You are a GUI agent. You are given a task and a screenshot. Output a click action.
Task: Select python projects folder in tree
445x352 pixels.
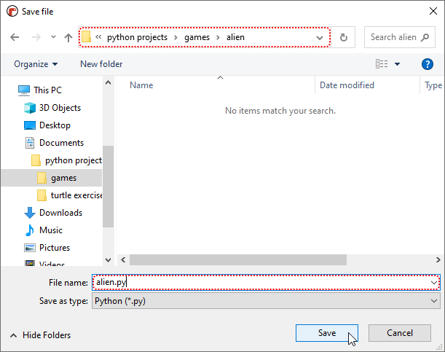[x=74, y=160]
